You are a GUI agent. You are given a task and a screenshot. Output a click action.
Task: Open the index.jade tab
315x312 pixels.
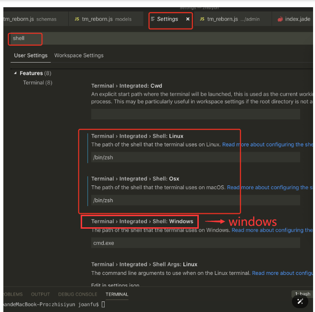coord(293,19)
